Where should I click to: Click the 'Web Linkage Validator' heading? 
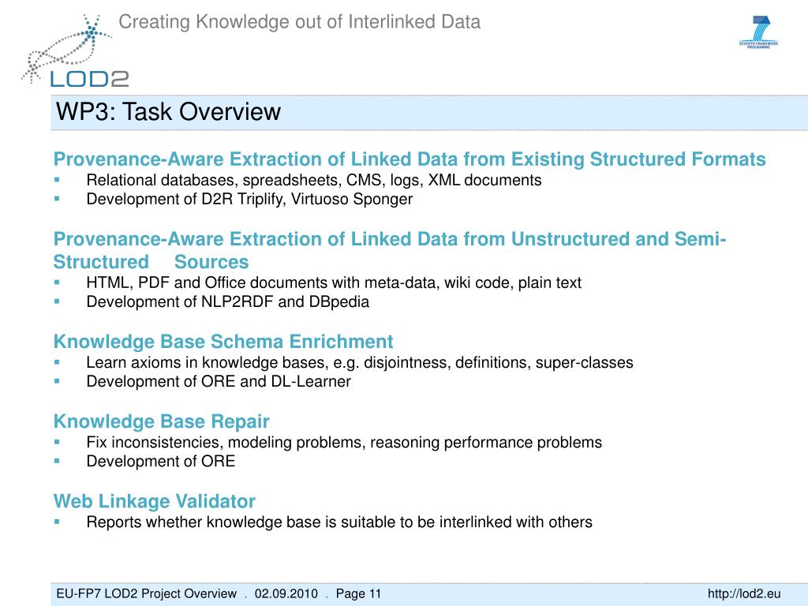point(154,501)
